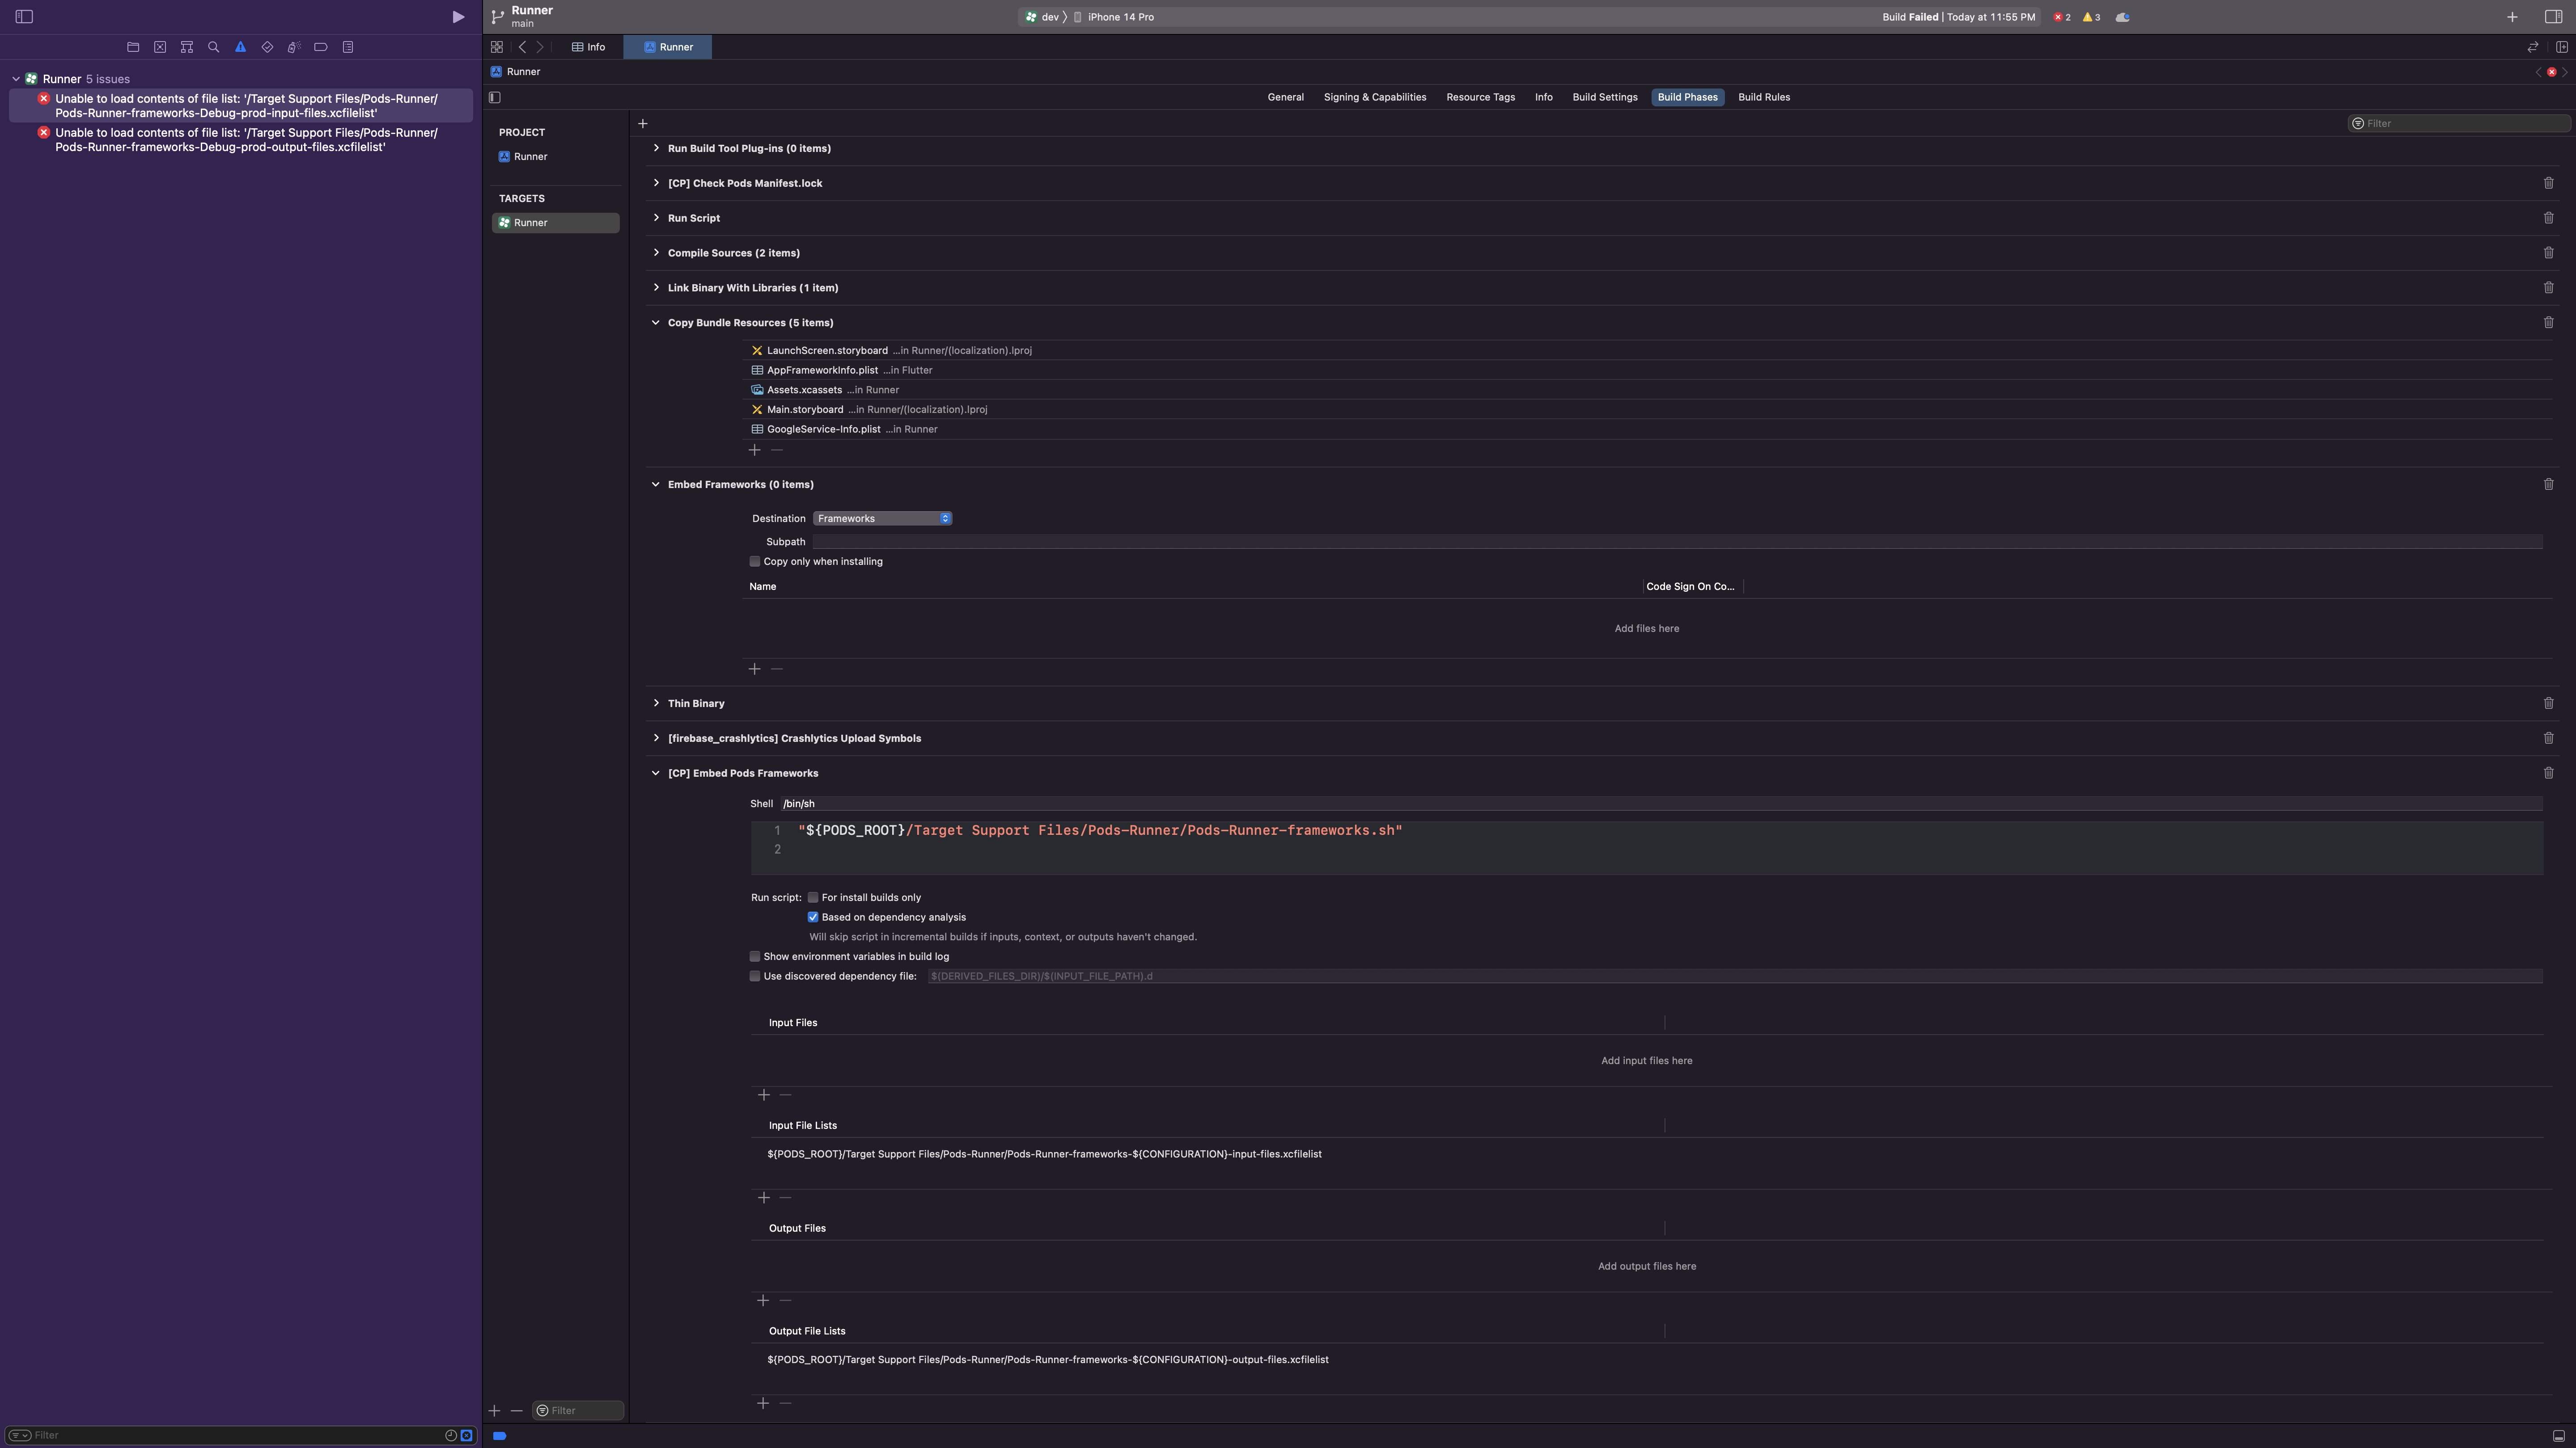Run the build with the play button
The image size is (2576, 1448).
[458, 16]
